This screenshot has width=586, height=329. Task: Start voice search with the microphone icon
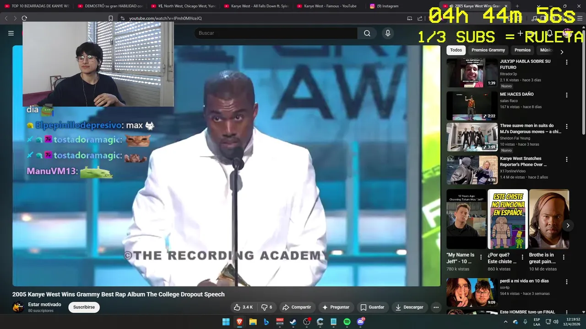point(388,33)
